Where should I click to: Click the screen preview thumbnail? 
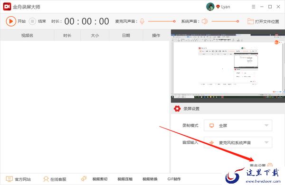[228, 66]
